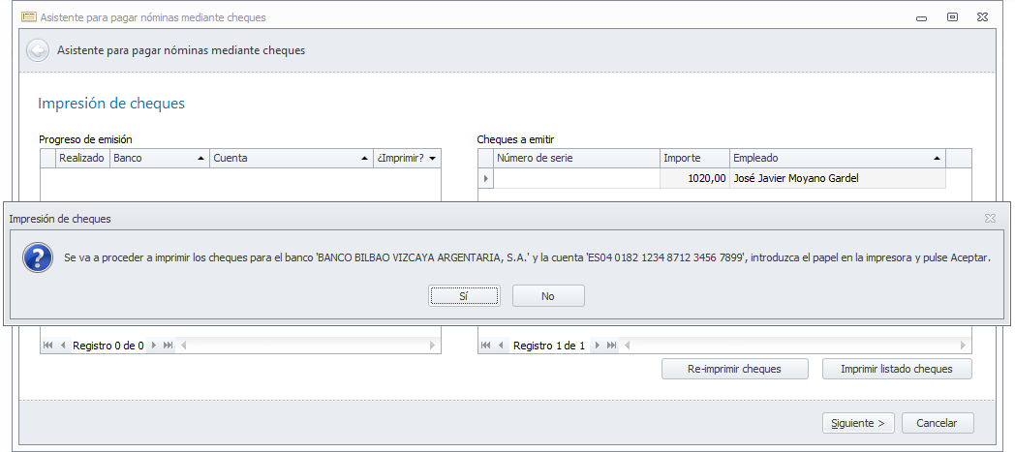Click the Realizado column header

pos(83,158)
